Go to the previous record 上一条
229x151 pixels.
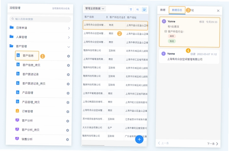tap(164, 143)
